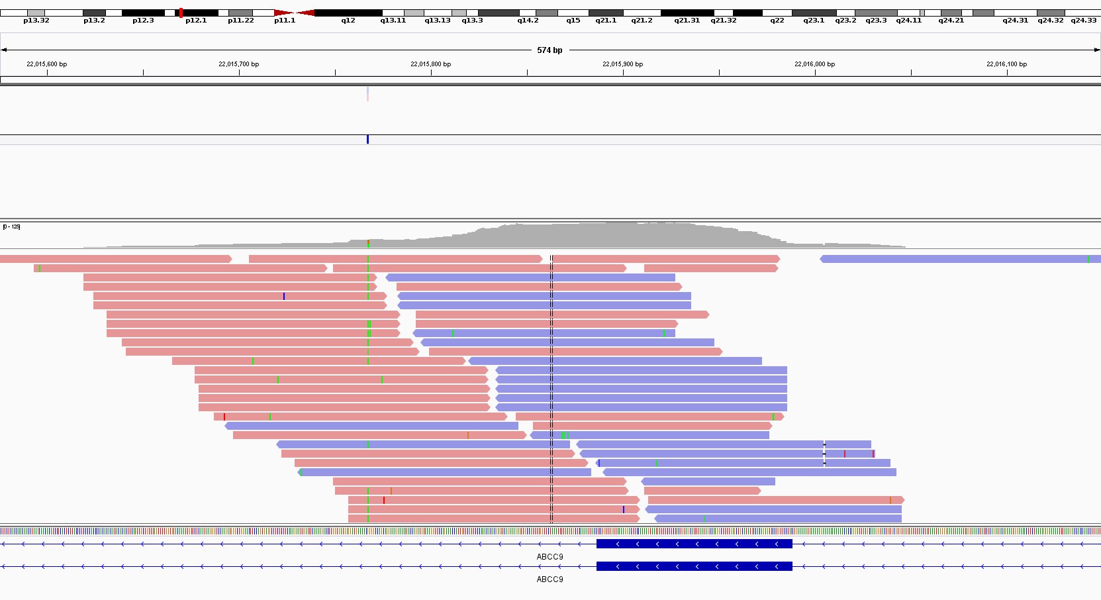This screenshot has width=1101, height=600.
Task: Click the q24.33 cytoband at the chromosome end
Action: pyautogui.click(x=1083, y=13)
